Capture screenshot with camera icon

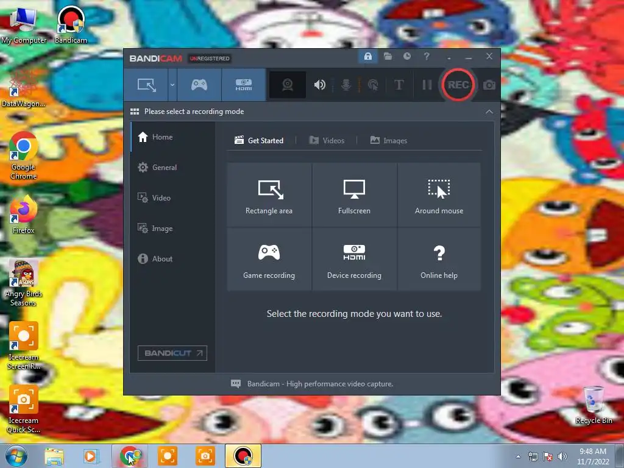pos(489,85)
